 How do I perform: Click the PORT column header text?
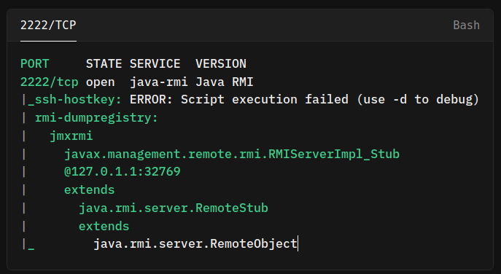pyautogui.click(x=35, y=63)
